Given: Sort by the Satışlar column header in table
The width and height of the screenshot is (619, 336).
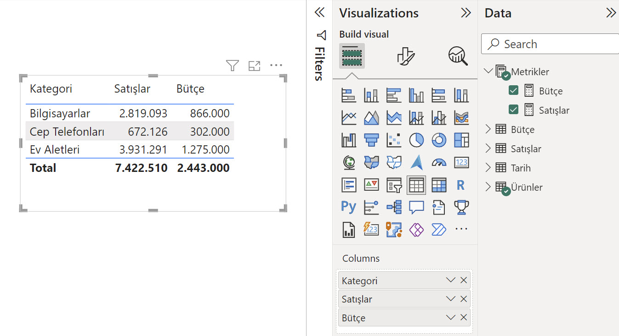Looking at the screenshot, I should point(132,88).
